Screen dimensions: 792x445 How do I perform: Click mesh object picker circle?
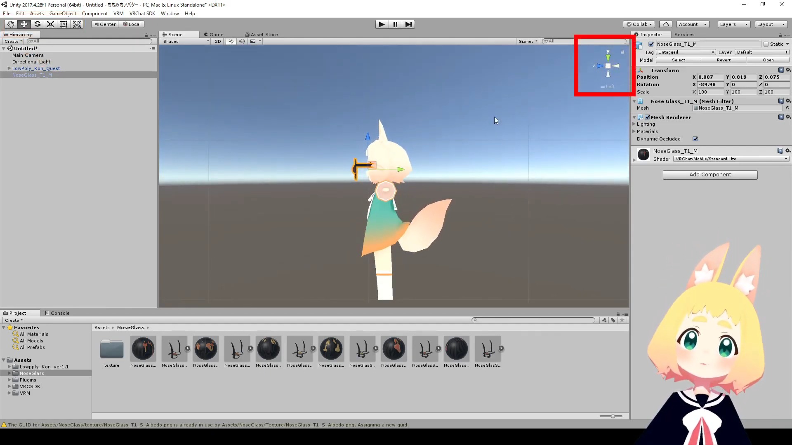787,108
